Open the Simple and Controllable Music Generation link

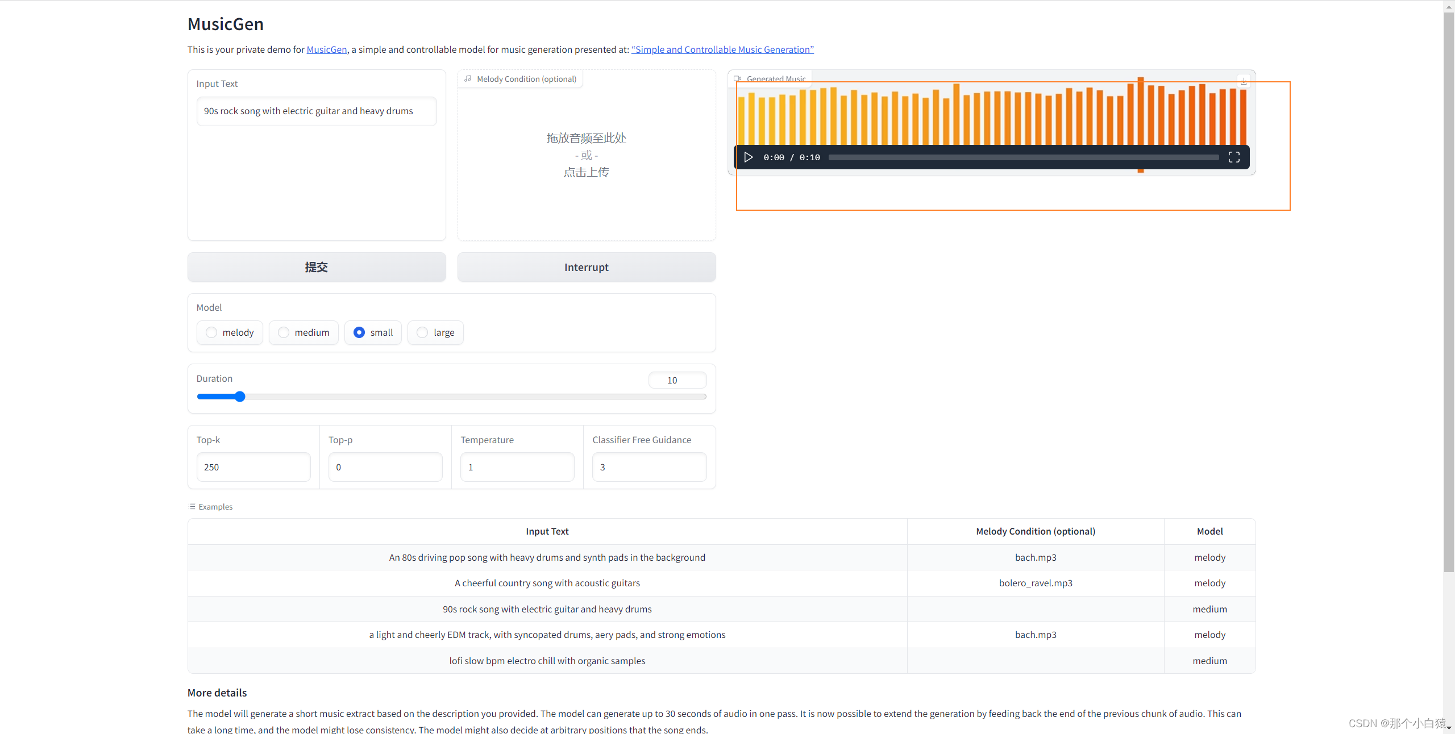[x=722, y=49]
